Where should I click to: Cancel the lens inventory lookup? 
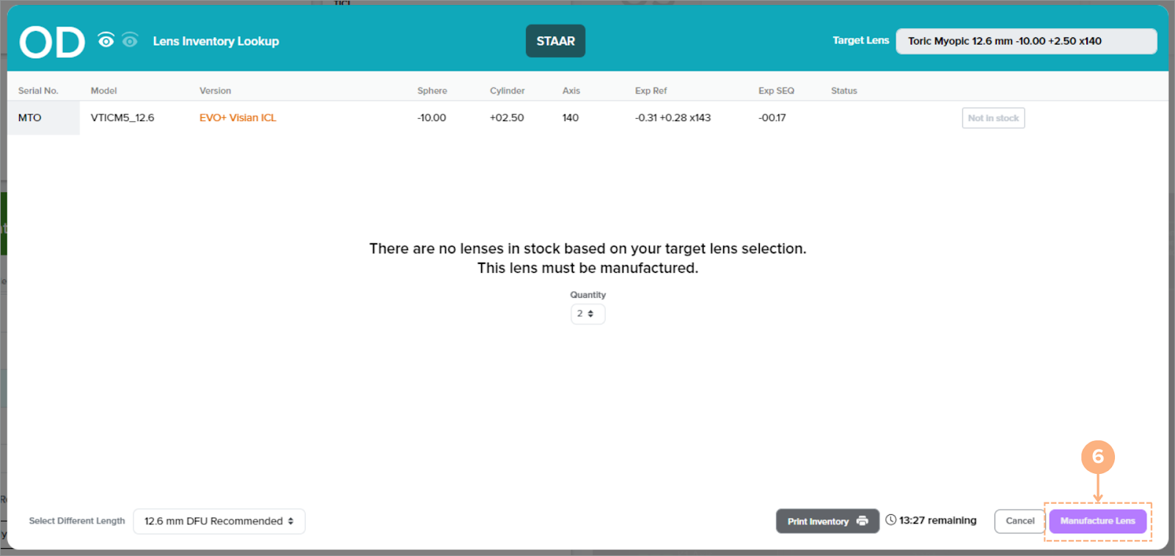point(1020,521)
